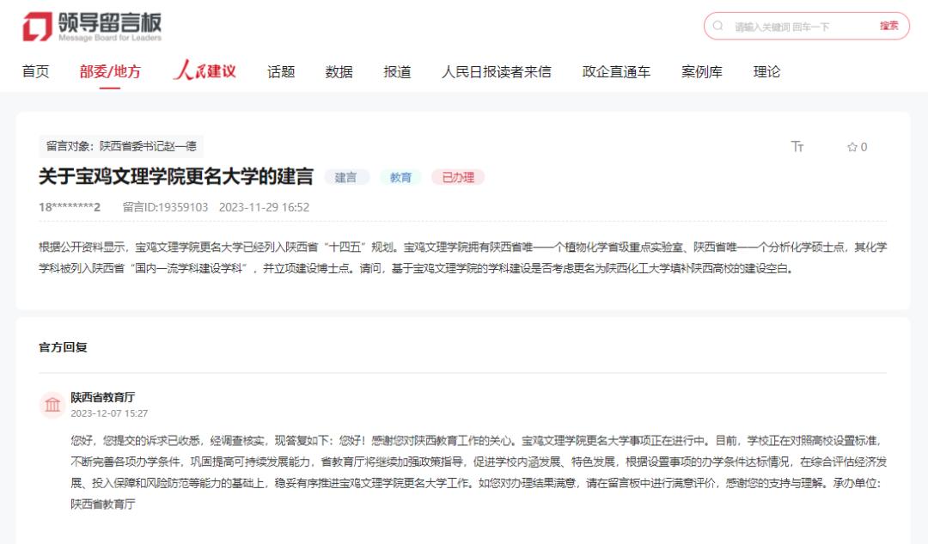The width and height of the screenshot is (928, 544).
Task: Open the 报道 navigation tab
Action: 397,72
